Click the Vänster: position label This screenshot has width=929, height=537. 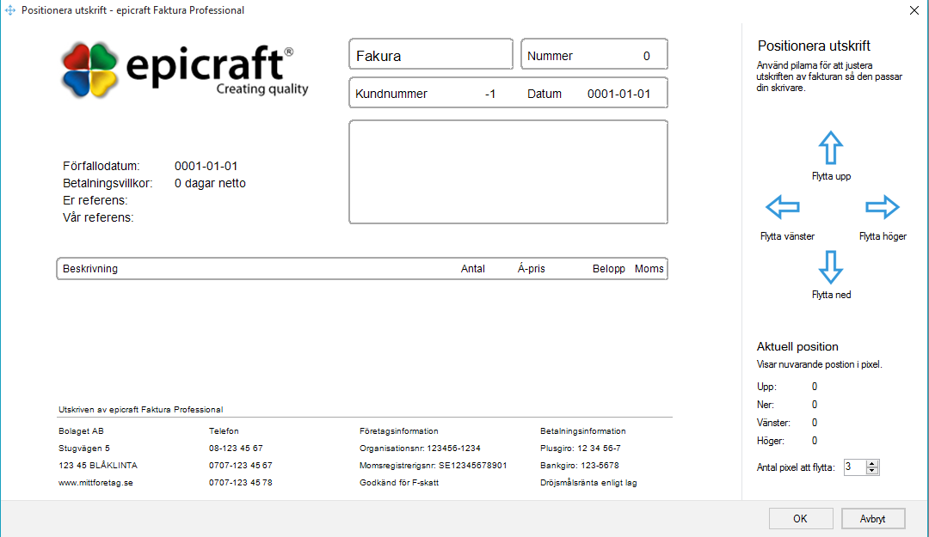773,423
